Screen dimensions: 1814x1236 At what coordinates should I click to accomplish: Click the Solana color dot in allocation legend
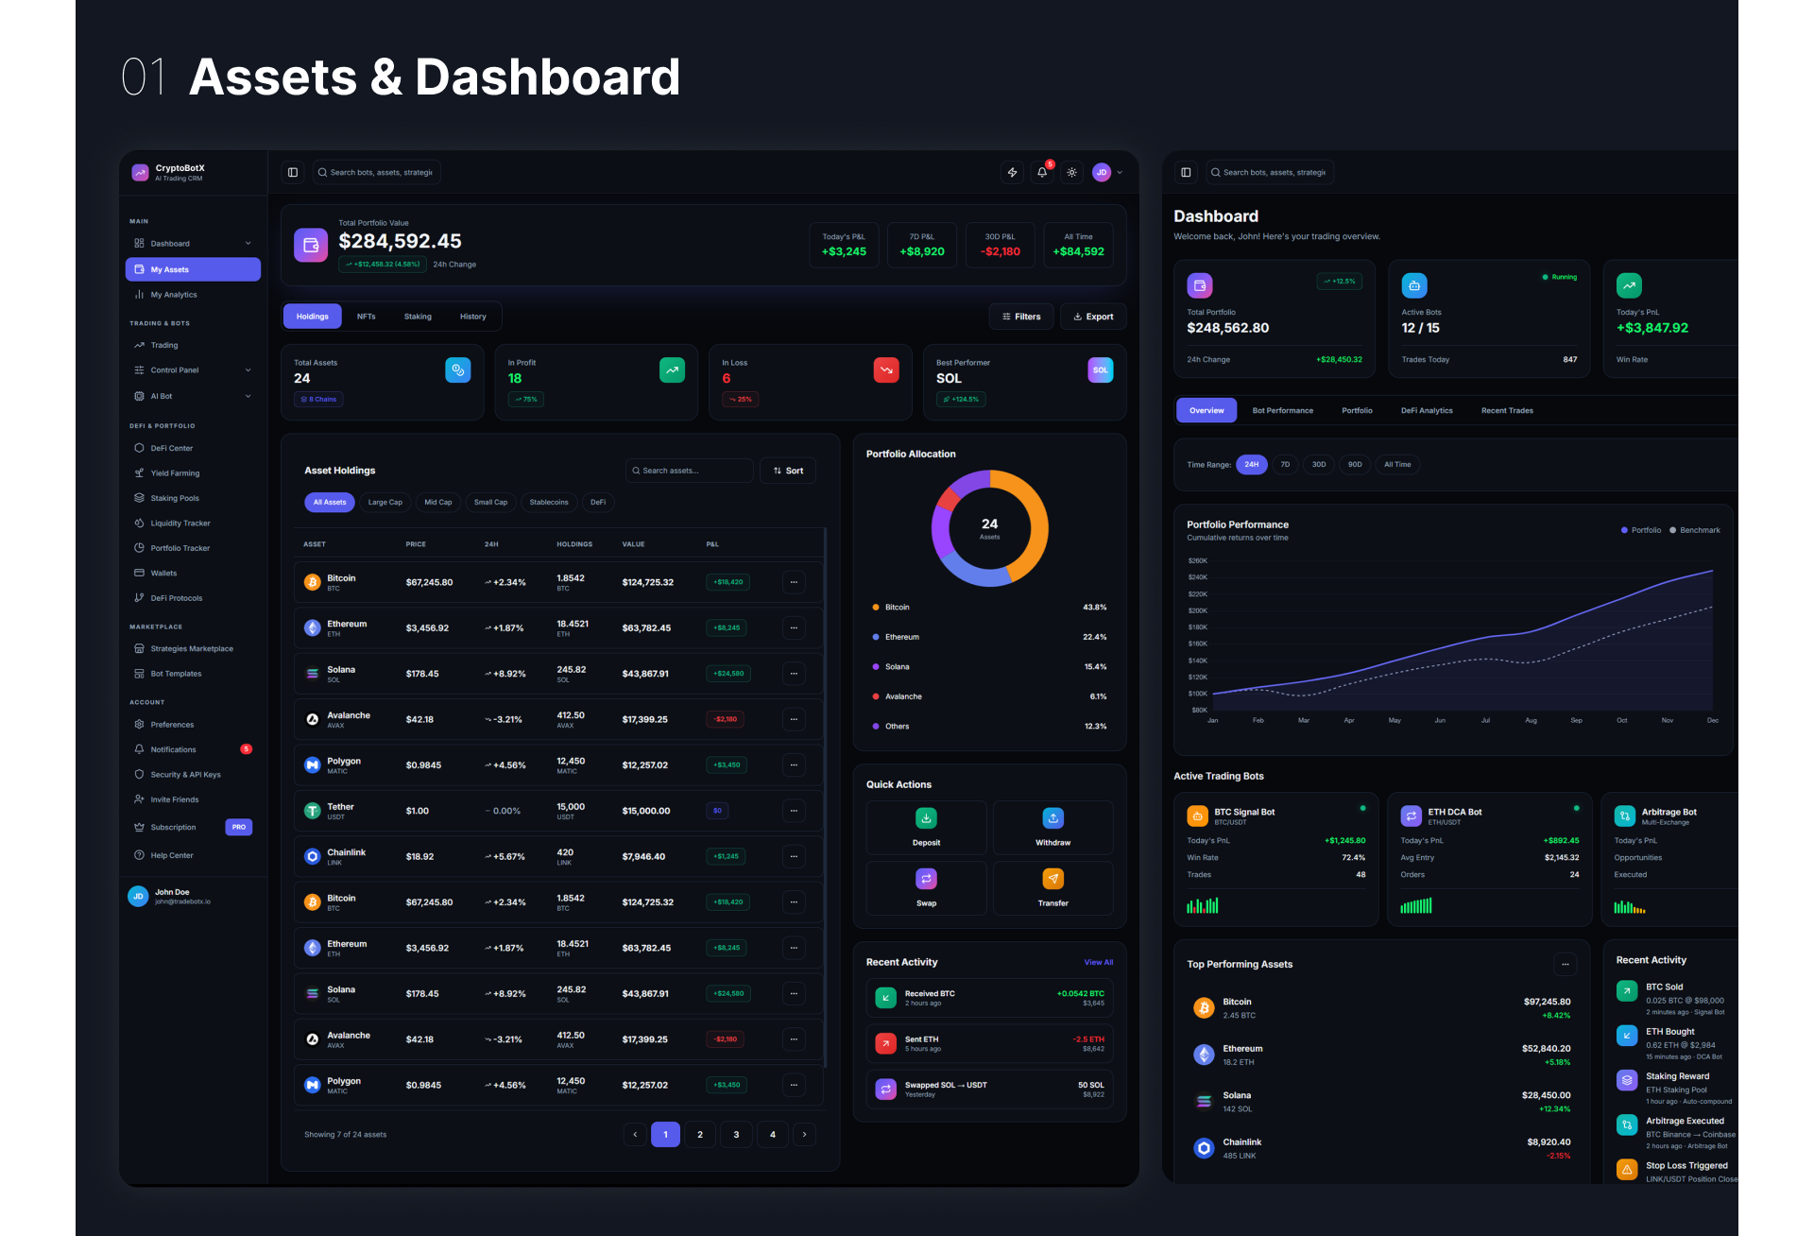(x=876, y=667)
